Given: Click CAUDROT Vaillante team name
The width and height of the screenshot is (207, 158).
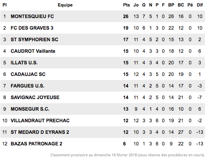Looking at the screenshot, I should (x=33, y=51).
